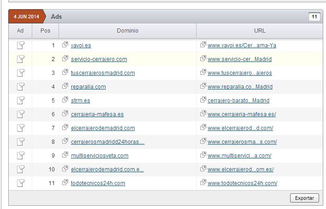Open the ad preview icon in row 7

click(x=21, y=128)
